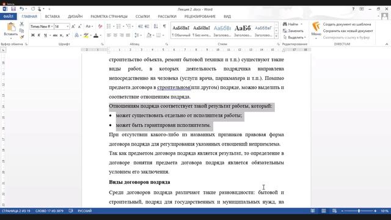Viewport: 391px width, 220px height.
Task: Activate the Format Painter brush
Action: coord(22,37)
